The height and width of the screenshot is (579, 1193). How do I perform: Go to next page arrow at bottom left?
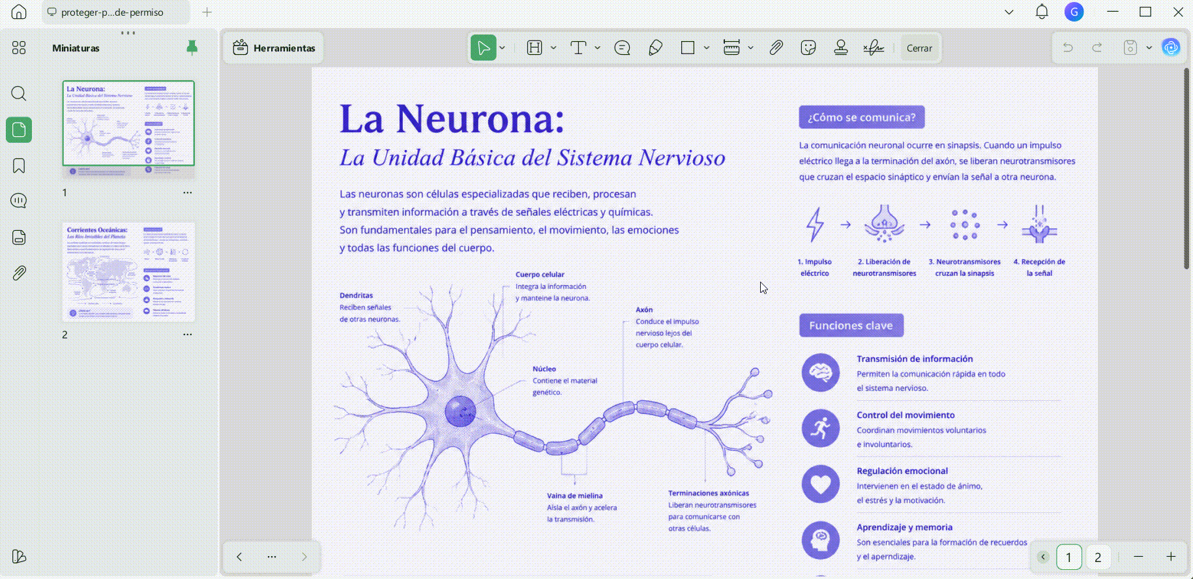[x=304, y=557]
